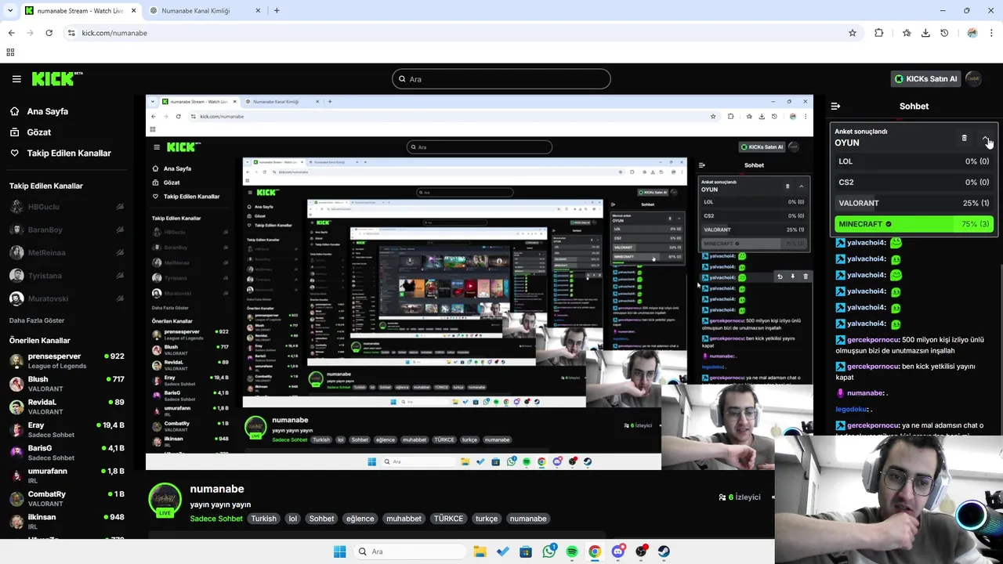1003x564 pixels.
Task: Select the LOL poll option
Action: [914, 161]
